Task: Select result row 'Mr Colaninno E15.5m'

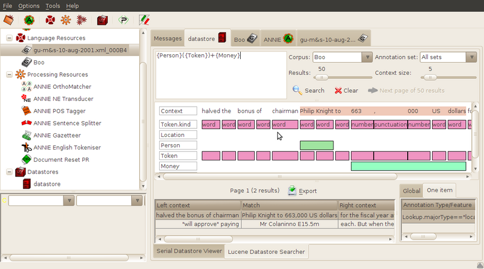Action: pyautogui.click(x=290, y=224)
